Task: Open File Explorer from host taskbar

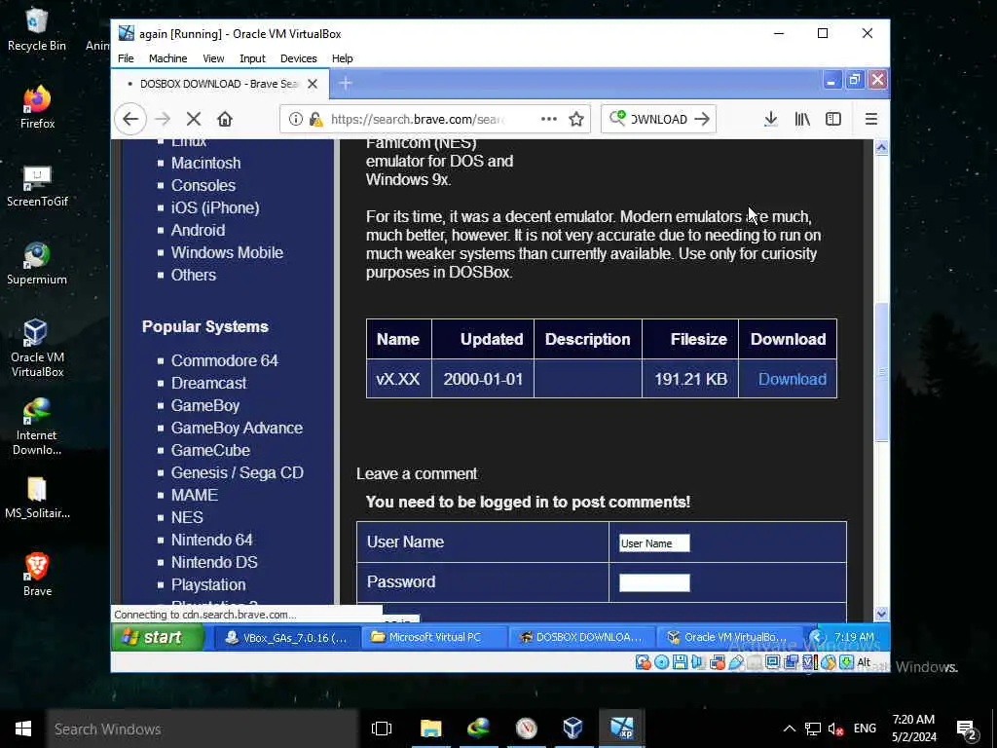Action: 430,729
